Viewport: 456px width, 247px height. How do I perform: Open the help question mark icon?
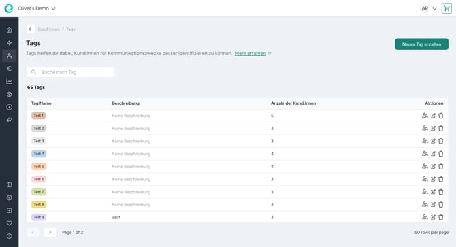click(10, 236)
